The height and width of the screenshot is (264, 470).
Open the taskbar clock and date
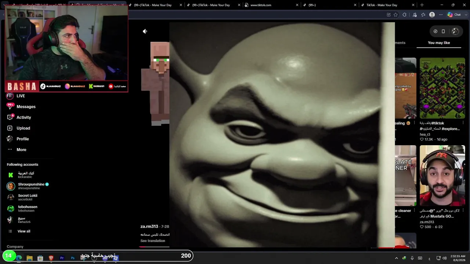coord(458,258)
